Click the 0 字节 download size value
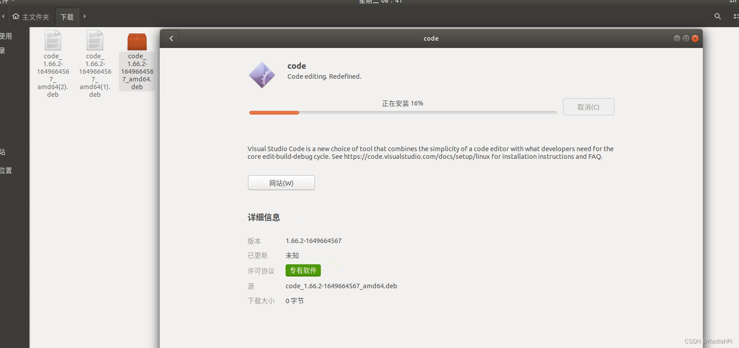 tap(295, 301)
